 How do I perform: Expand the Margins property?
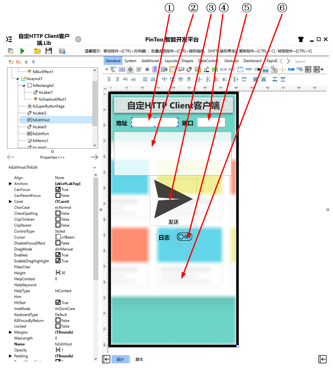click(x=10, y=332)
